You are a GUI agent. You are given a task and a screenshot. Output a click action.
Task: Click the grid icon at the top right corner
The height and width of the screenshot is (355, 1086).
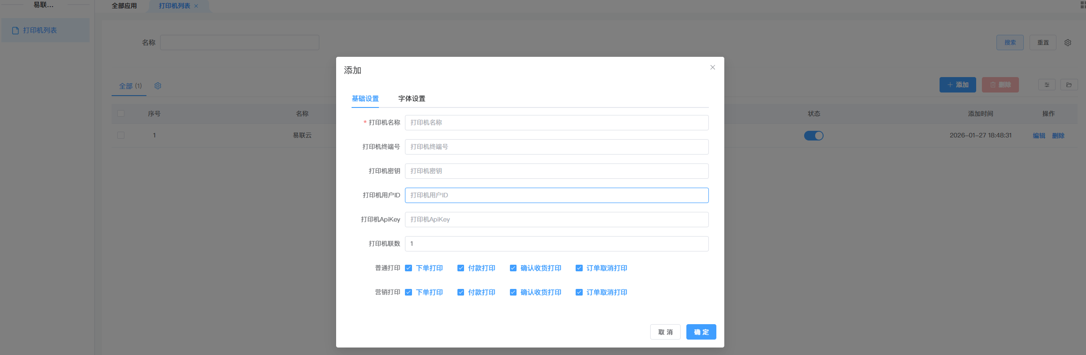(x=1082, y=5)
